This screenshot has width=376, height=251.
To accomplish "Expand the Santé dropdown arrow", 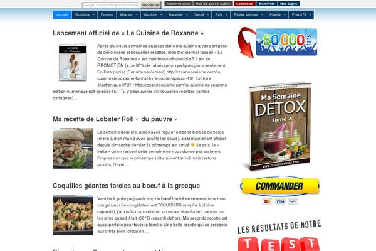I will [x=208, y=14].
